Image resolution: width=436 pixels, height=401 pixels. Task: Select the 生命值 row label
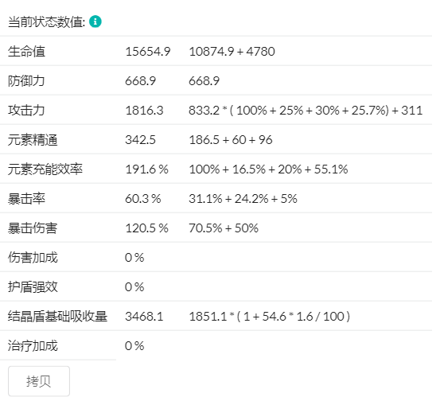click(26, 52)
